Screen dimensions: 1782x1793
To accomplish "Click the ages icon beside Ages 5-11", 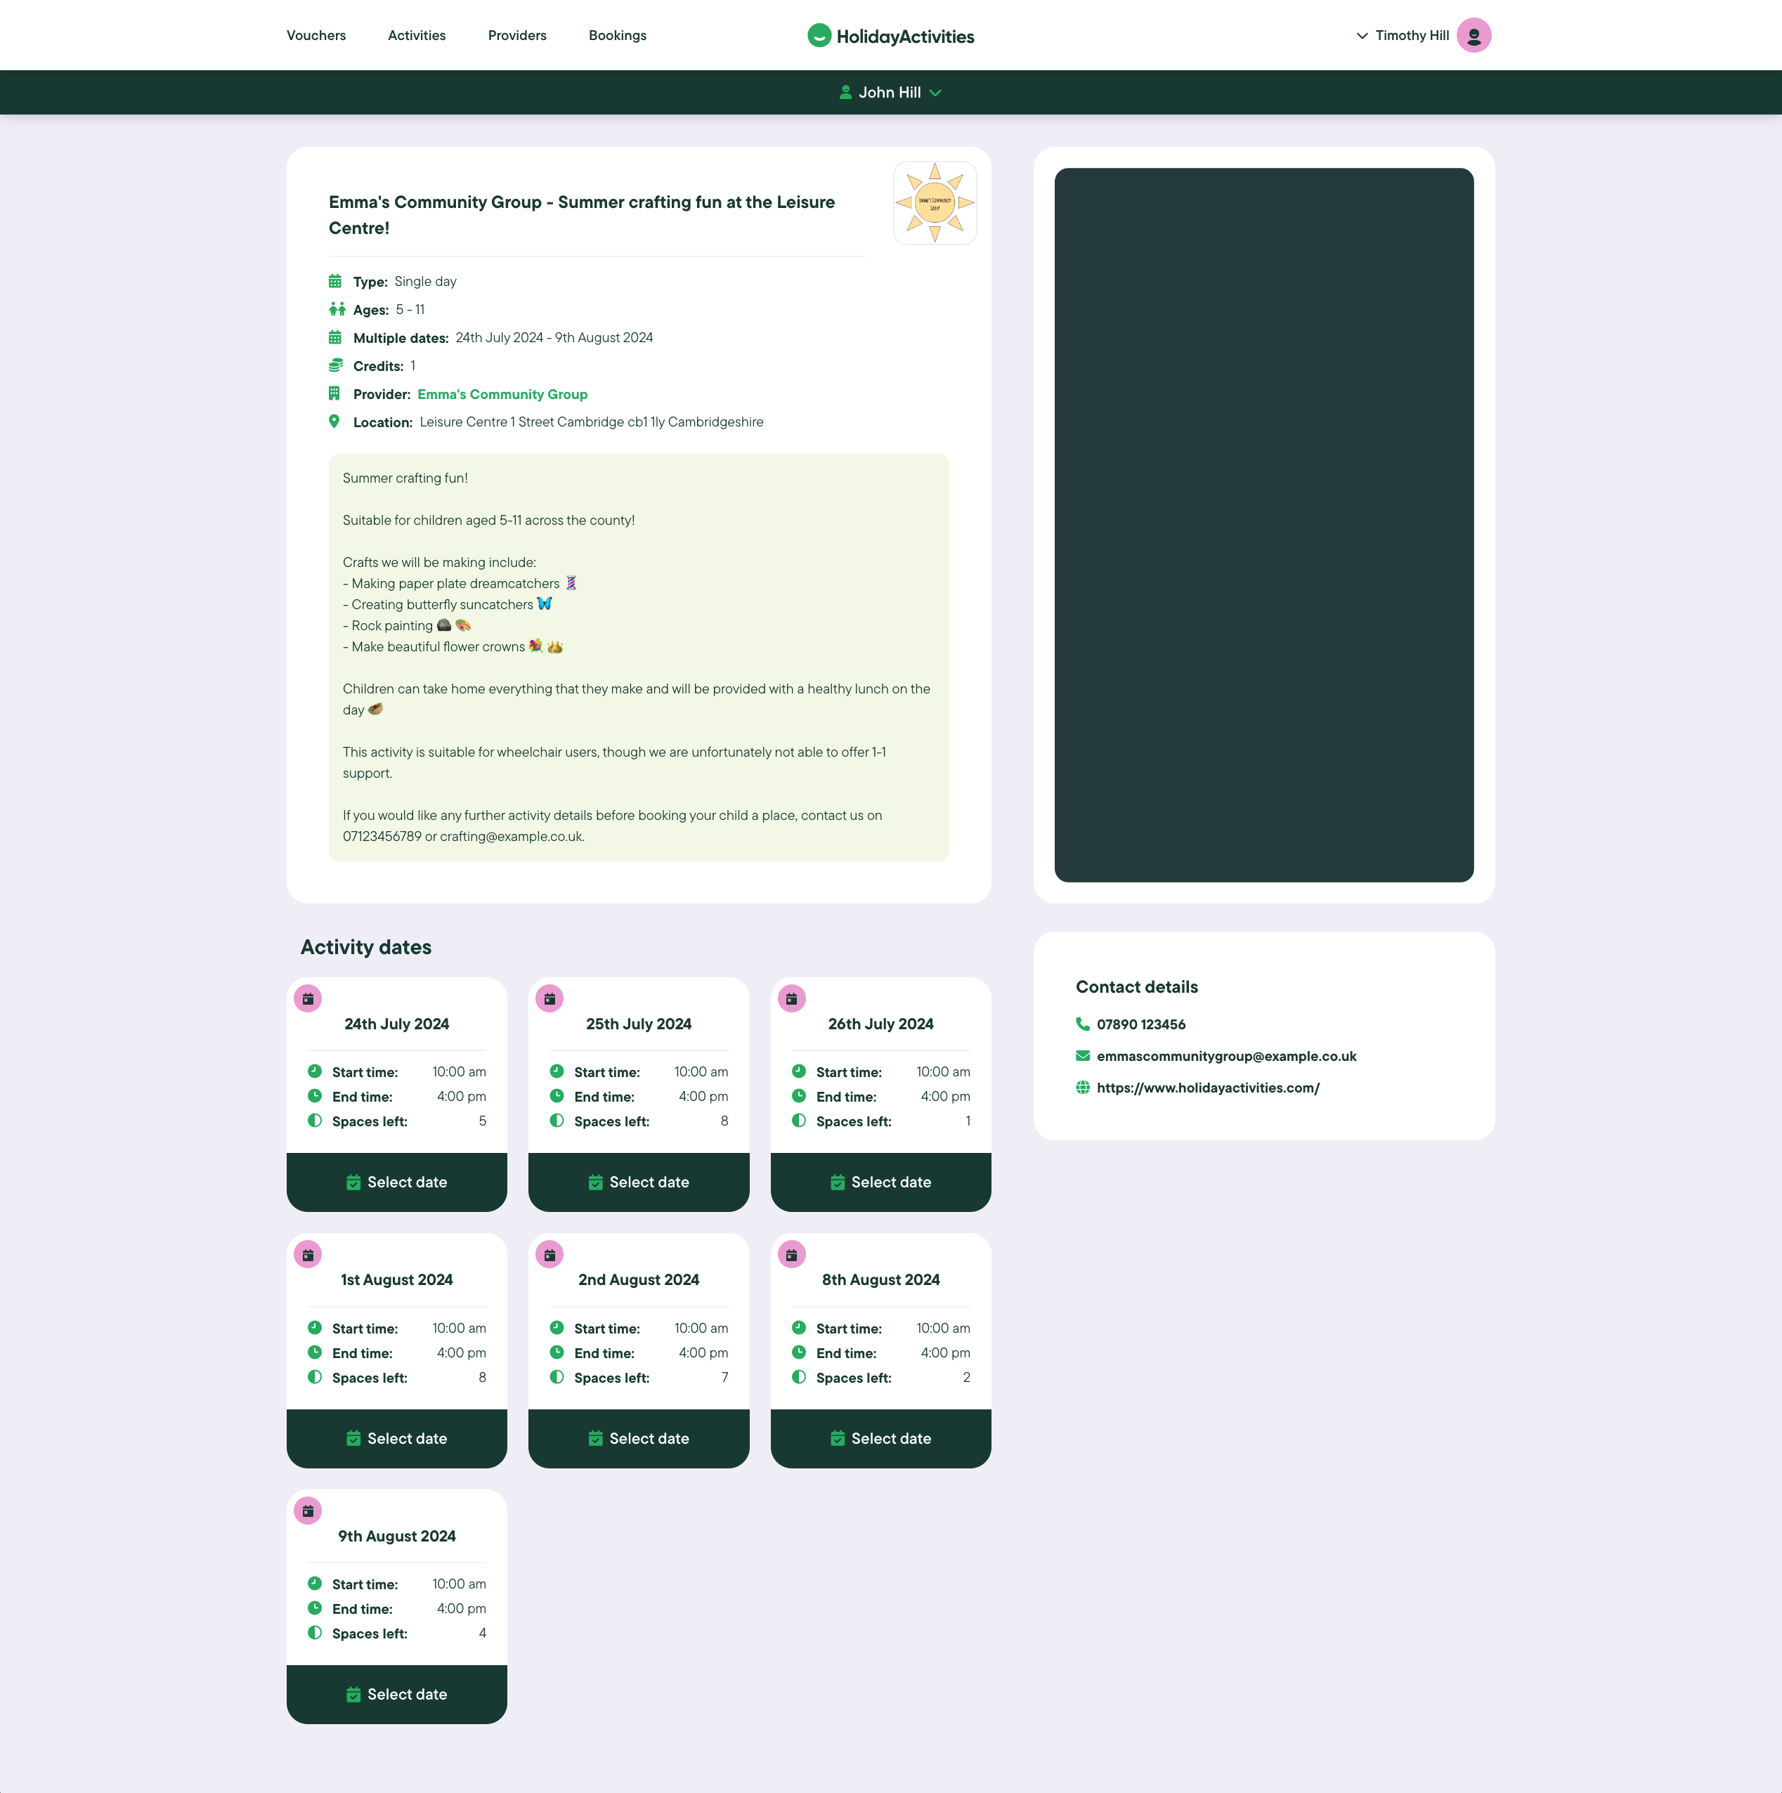I will coord(336,309).
